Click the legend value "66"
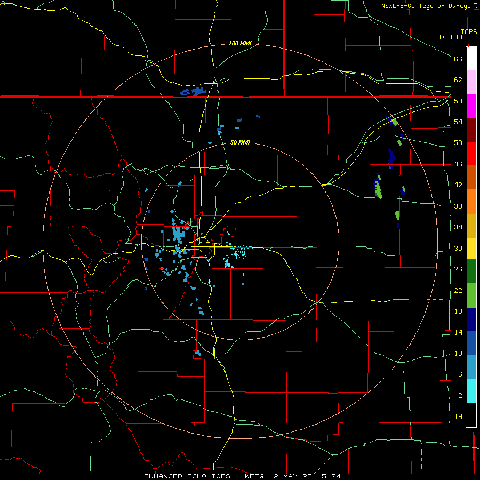480x480 pixels. (x=458, y=59)
